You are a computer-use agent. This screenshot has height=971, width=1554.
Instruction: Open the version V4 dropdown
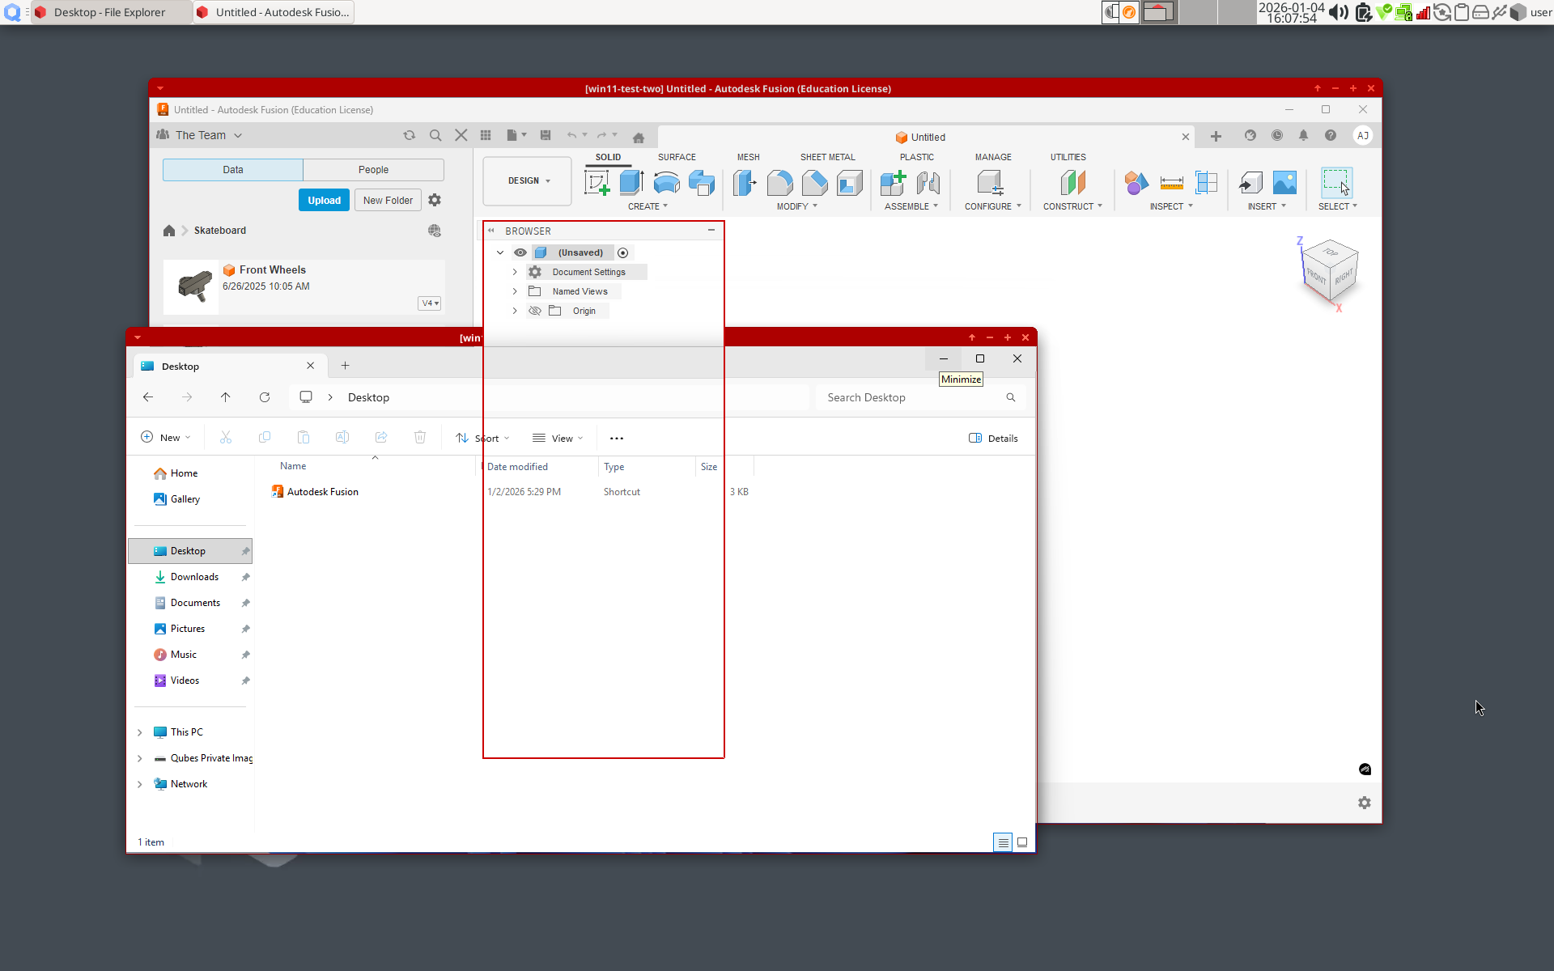[430, 303]
